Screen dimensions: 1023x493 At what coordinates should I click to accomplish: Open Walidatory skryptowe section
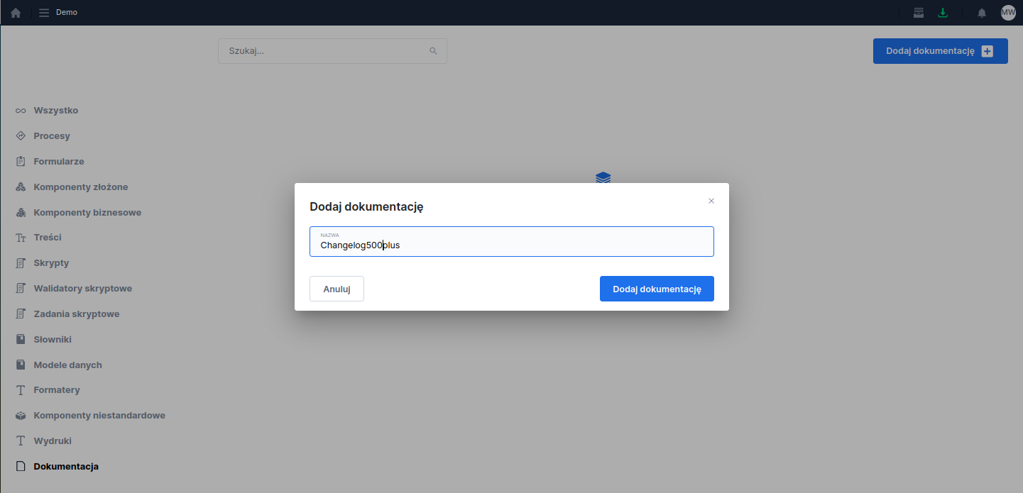[82, 289]
